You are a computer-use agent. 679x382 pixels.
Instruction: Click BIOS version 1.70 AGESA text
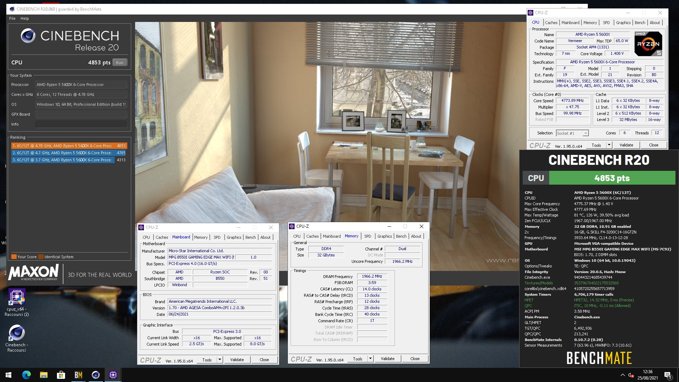[x=220, y=308]
